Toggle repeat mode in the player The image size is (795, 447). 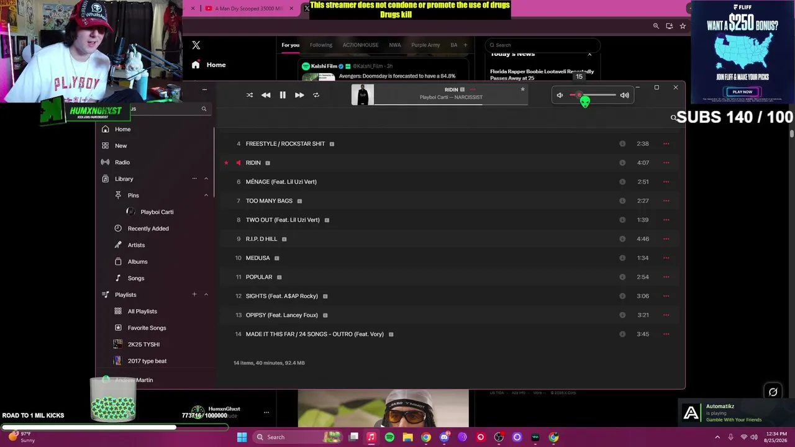tap(316, 95)
